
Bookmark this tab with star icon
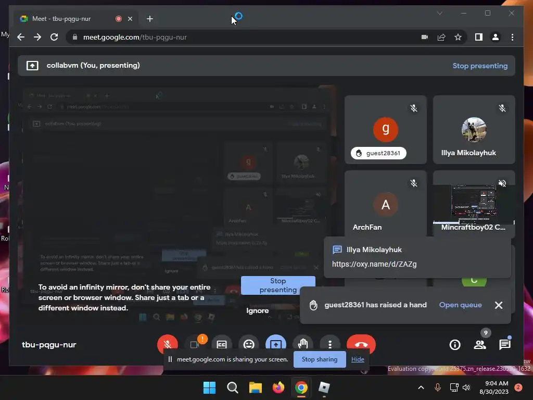(x=458, y=37)
